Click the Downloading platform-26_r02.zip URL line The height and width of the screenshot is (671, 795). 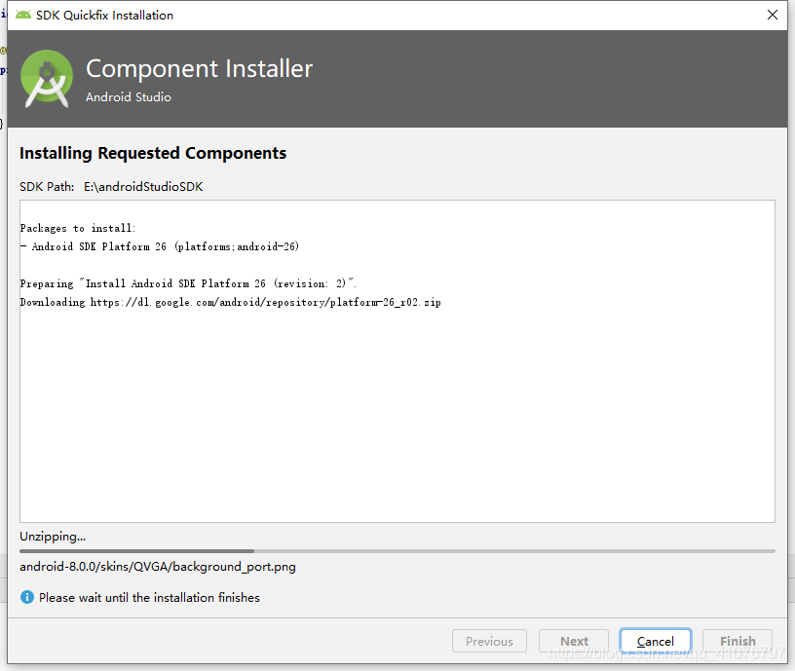pos(230,303)
